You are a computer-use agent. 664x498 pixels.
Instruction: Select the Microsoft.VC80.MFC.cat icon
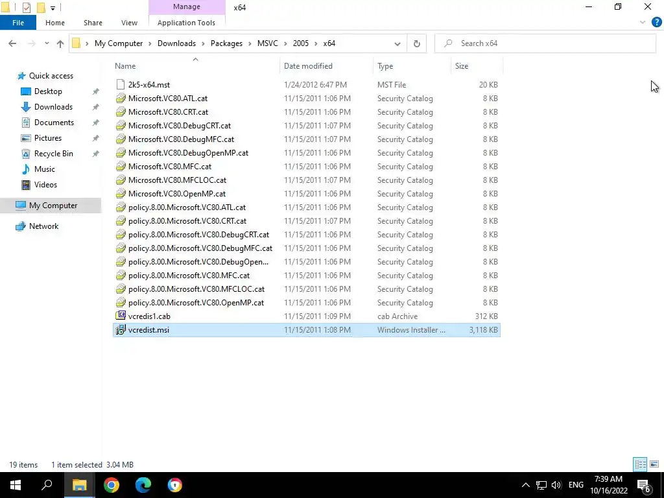click(x=121, y=167)
